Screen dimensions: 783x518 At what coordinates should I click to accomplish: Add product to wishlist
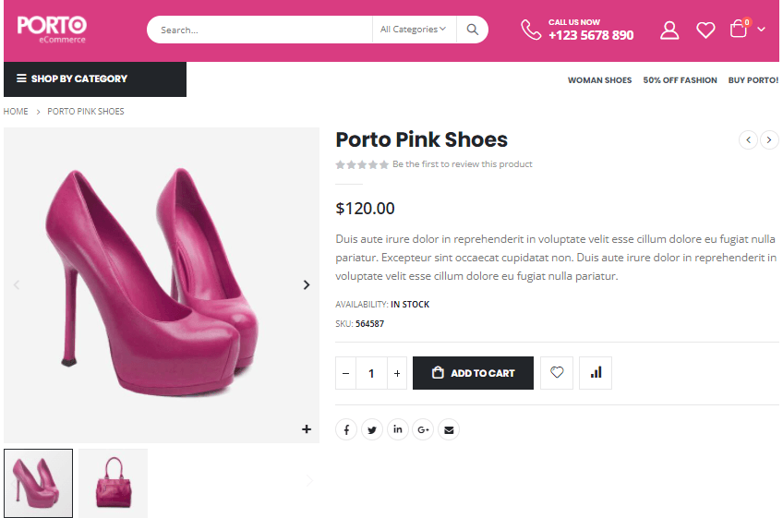pyautogui.click(x=557, y=373)
